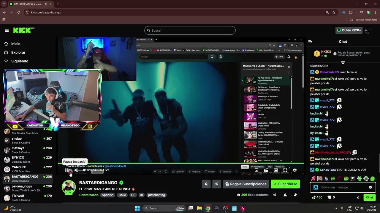Enter fullscreen mode in player

point(285,170)
